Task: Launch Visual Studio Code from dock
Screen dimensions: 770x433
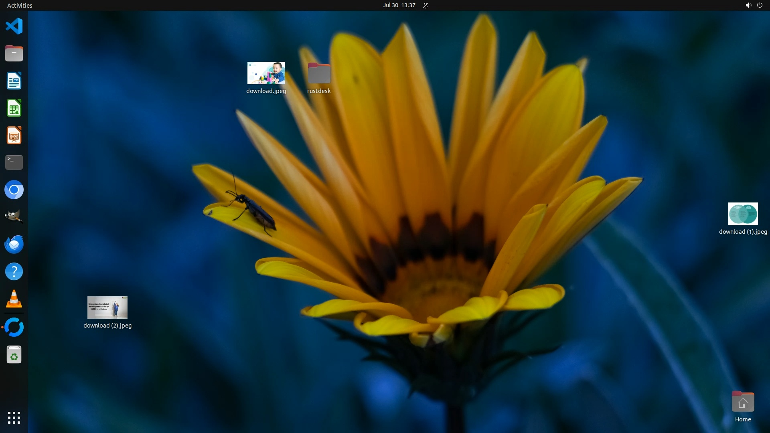Action: (x=14, y=26)
